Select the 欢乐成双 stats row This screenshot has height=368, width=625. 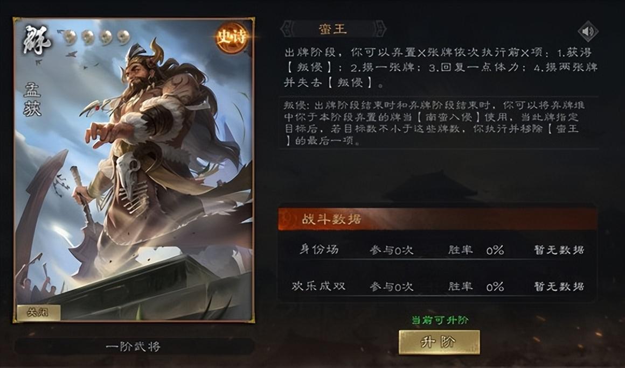point(438,286)
